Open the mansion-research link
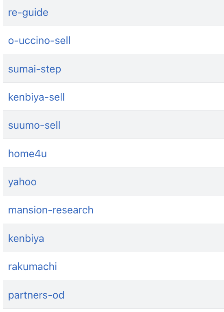The image size is (224, 312). click(x=51, y=210)
